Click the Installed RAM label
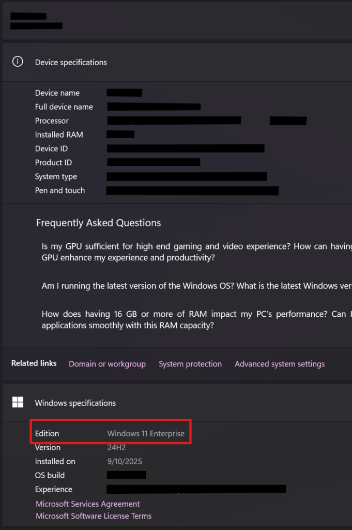This screenshot has width=352, height=530. click(59, 135)
